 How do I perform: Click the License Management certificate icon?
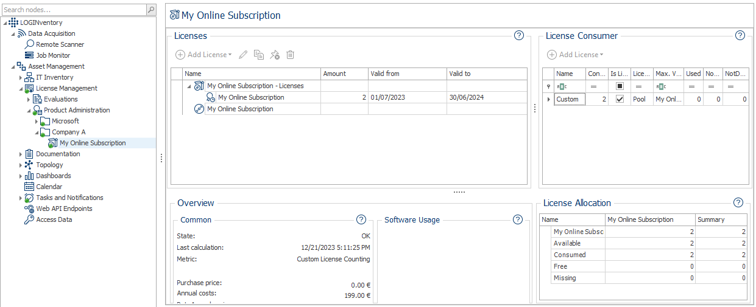coord(29,88)
